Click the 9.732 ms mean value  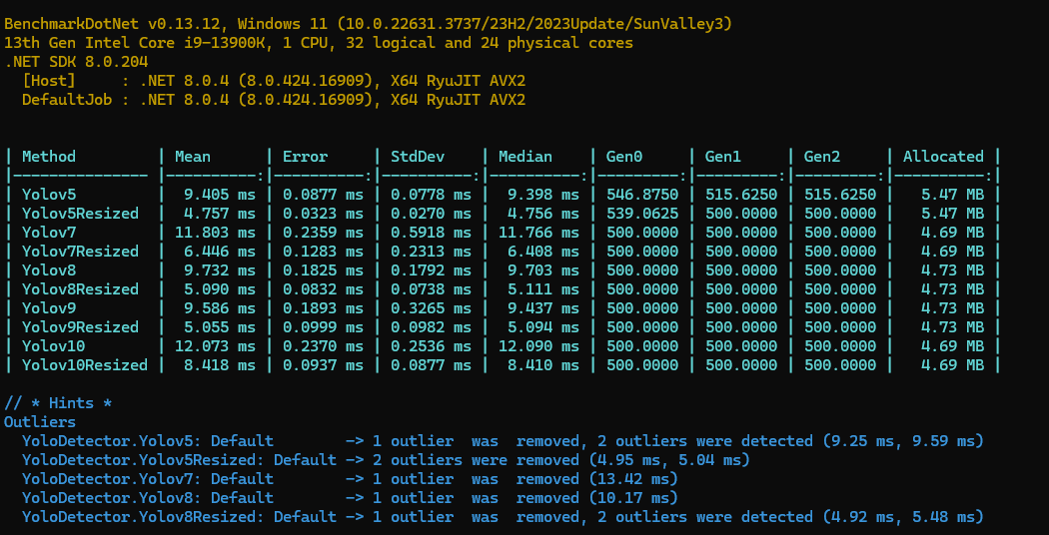click(220, 270)
